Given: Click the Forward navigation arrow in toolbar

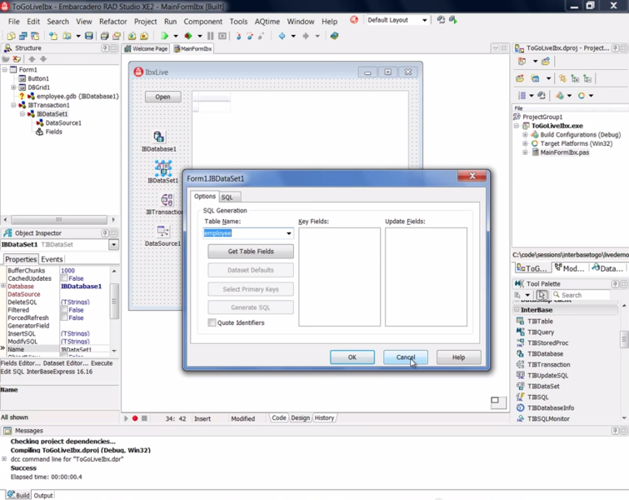Looking at the screenshot, I should [x=306, y=36].
